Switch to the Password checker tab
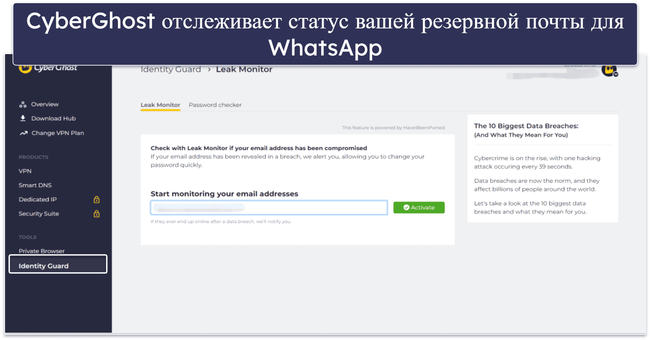 pyautogui.click(x=215, y=105)
